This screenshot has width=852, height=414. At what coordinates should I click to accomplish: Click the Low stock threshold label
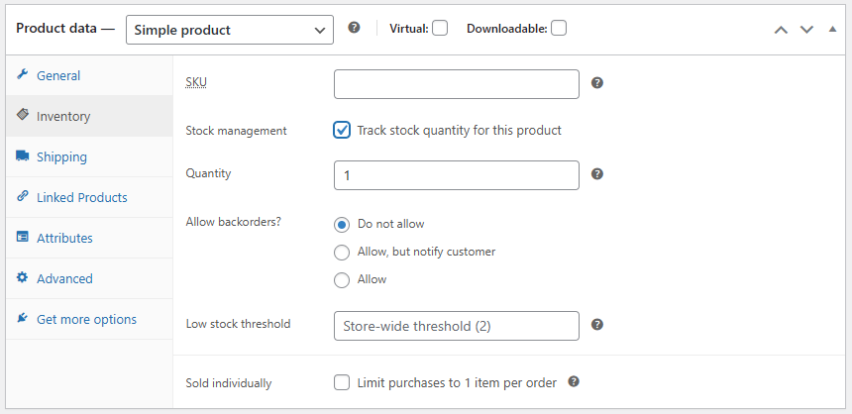point(238,324)
